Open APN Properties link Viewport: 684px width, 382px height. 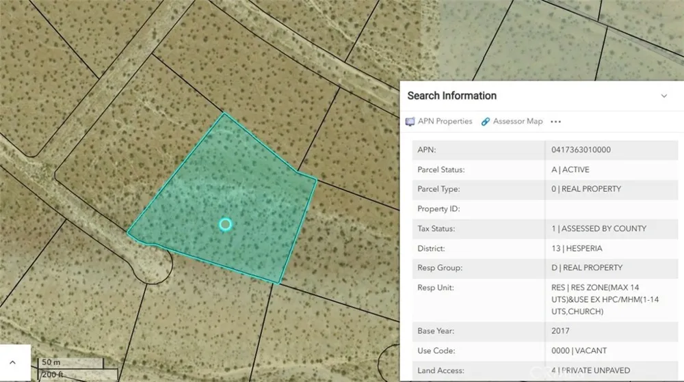pos(445,122)
